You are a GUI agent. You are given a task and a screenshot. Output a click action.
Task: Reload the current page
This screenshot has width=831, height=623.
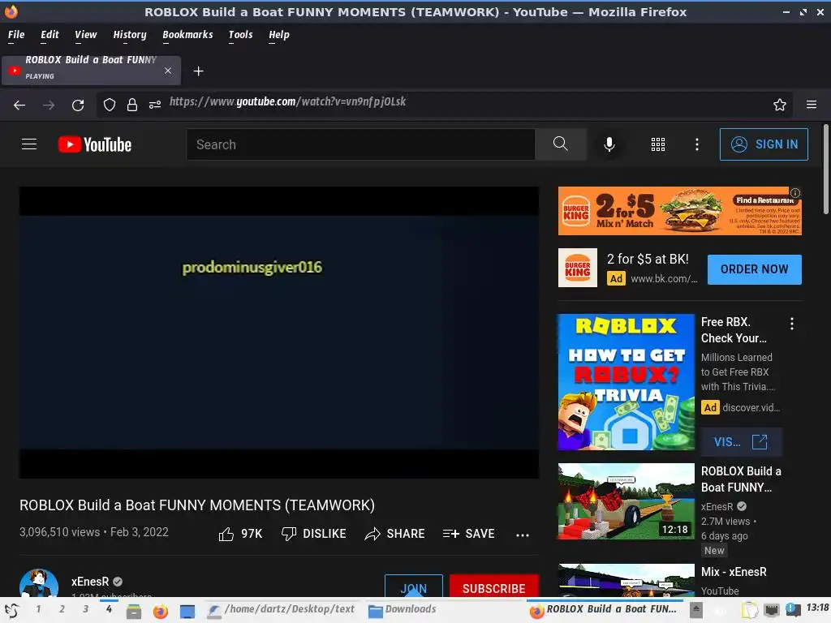pos(78,105)
